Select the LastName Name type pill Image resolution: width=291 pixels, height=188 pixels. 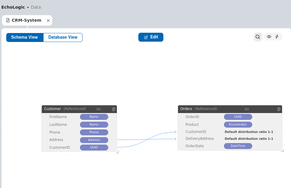click(x=94, y=125)
